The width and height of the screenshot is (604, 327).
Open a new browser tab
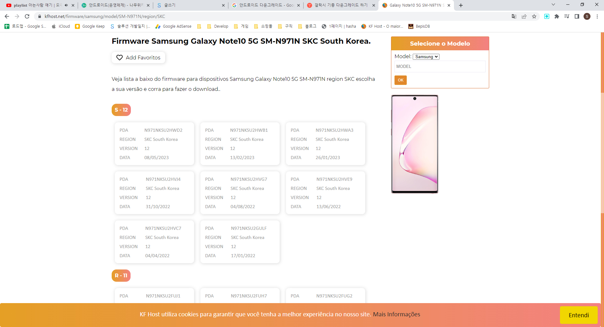point(461,5)
